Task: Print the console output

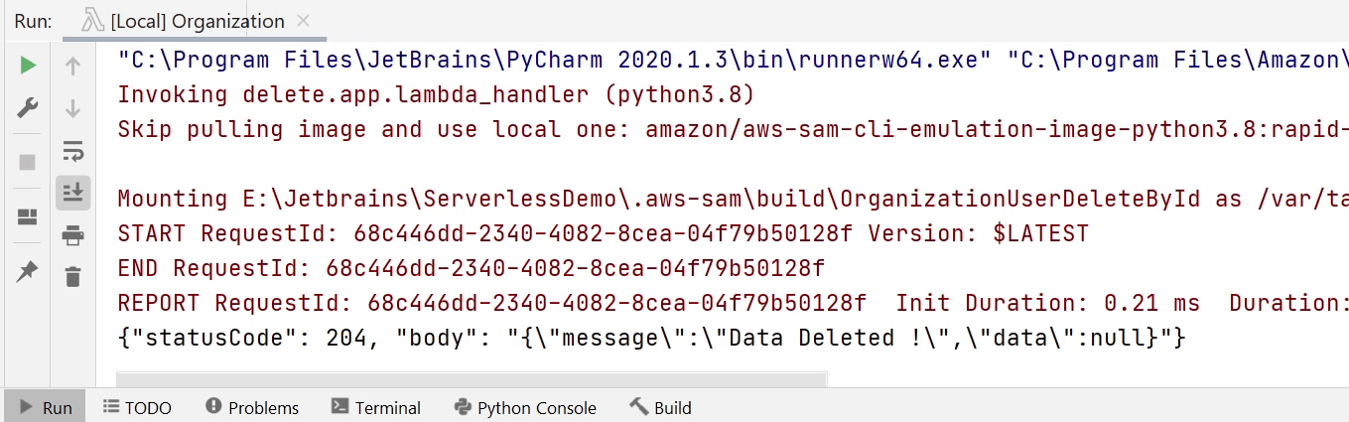Action: [x=72, y=235]
